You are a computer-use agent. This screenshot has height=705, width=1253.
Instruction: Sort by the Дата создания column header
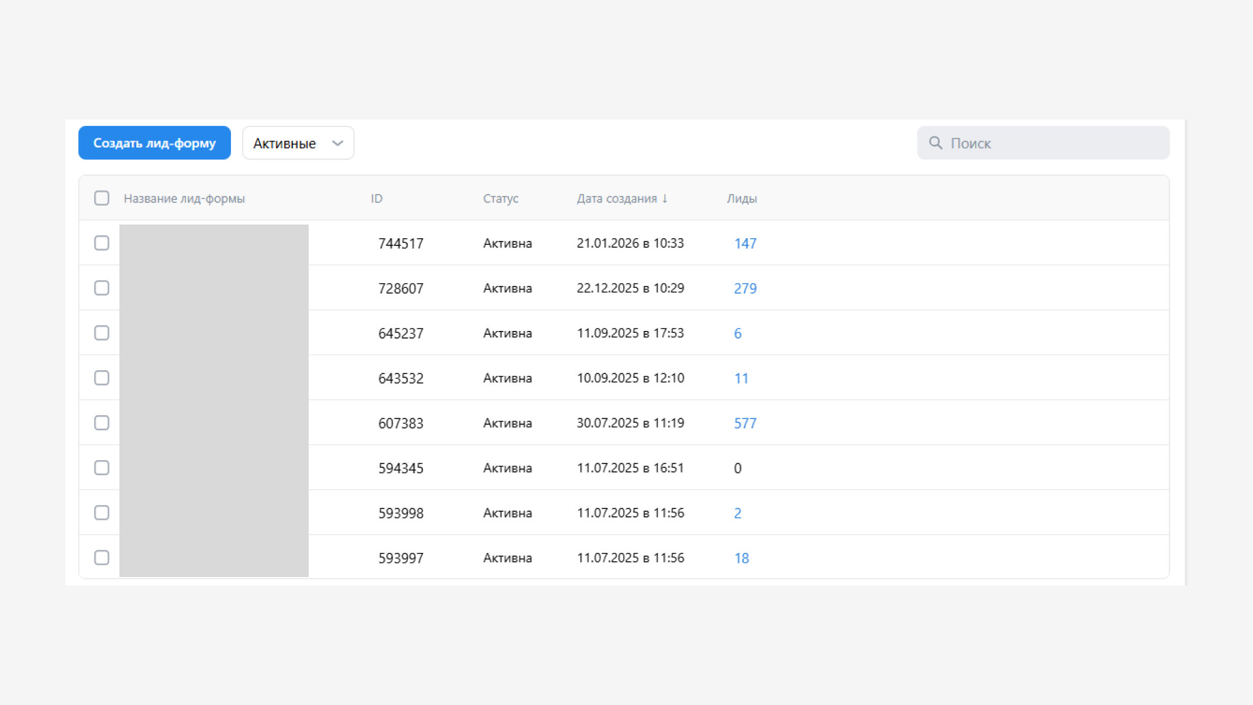617,198
